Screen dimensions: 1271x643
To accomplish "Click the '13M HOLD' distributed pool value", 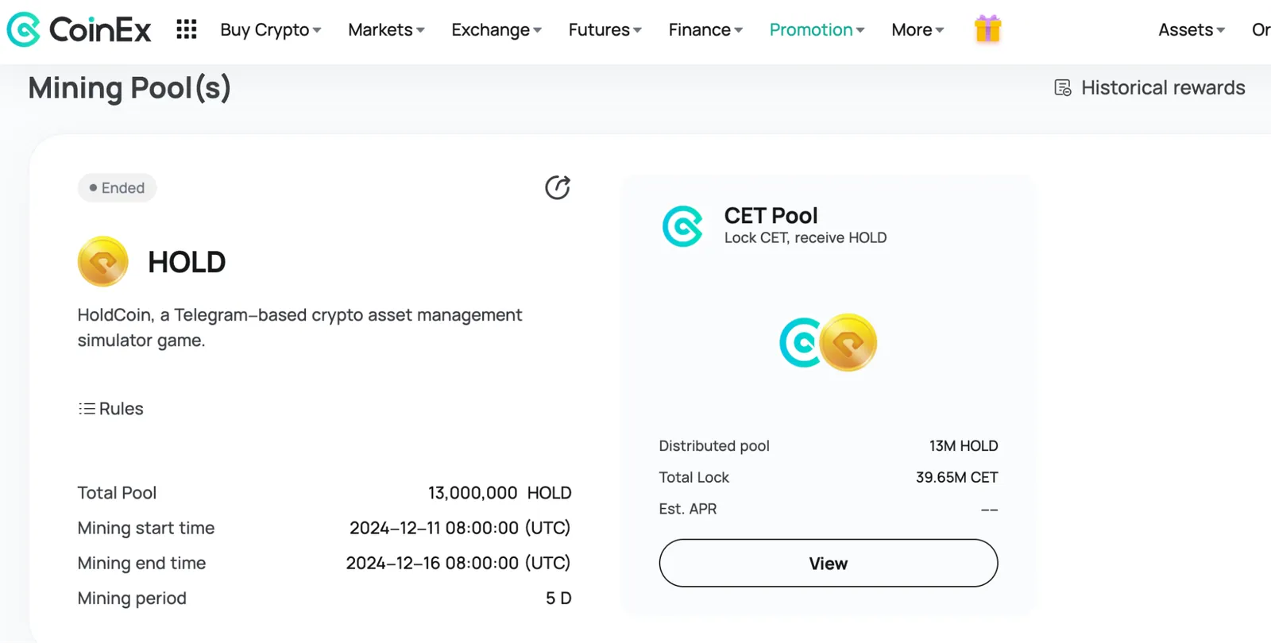I will (x=964, y=446).
